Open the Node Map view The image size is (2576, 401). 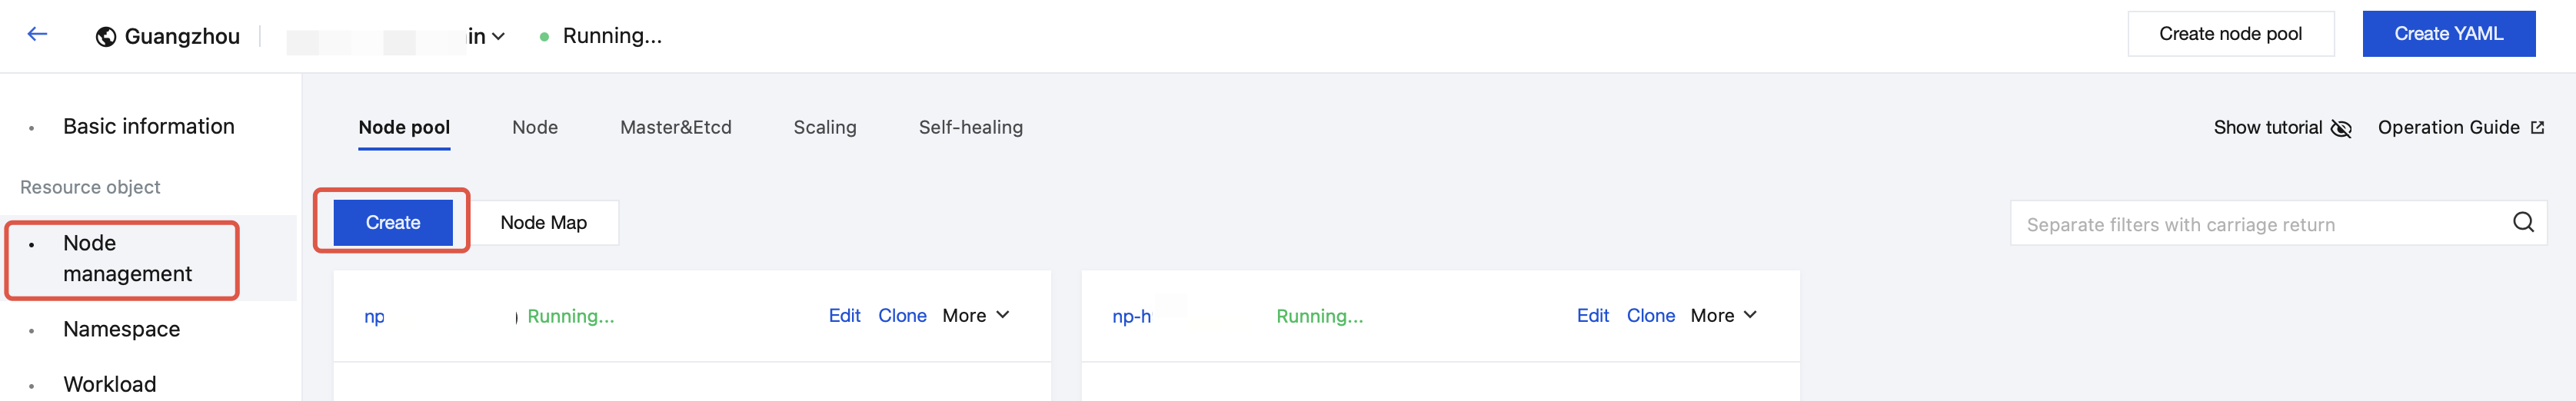[543, 223]
